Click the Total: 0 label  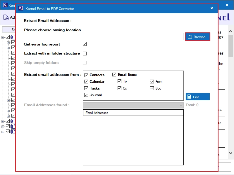point(192,105)
